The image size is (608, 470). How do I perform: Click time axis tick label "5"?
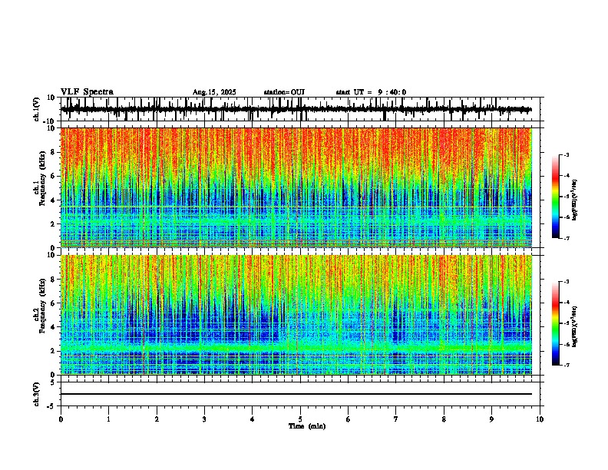(300, 419)
